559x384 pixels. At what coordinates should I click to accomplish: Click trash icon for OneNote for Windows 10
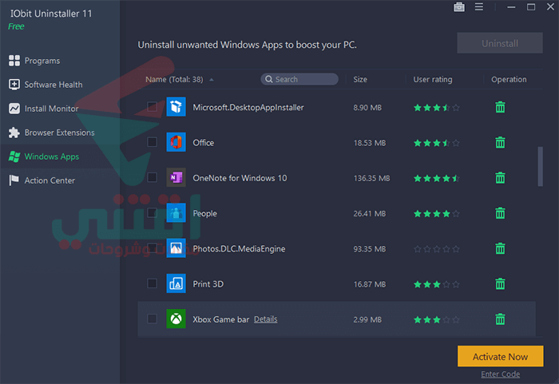(500, 177)
